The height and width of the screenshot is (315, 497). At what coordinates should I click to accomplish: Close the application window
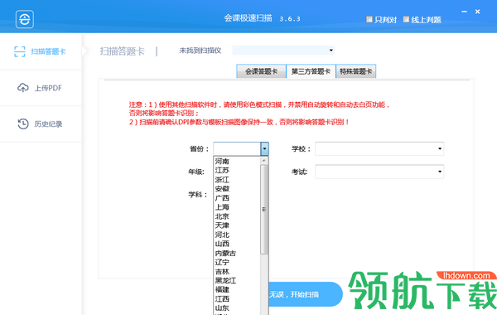tap(477, 12)
